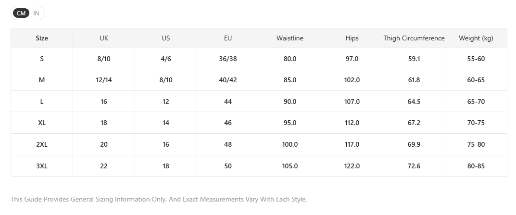Select the XL size row label
This screenshot has width=516, height=215.
[42, 123]
